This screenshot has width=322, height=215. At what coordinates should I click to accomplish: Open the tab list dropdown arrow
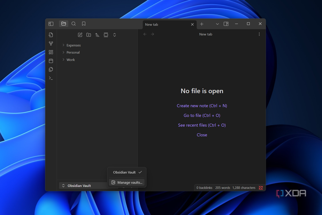coord(217,24)
